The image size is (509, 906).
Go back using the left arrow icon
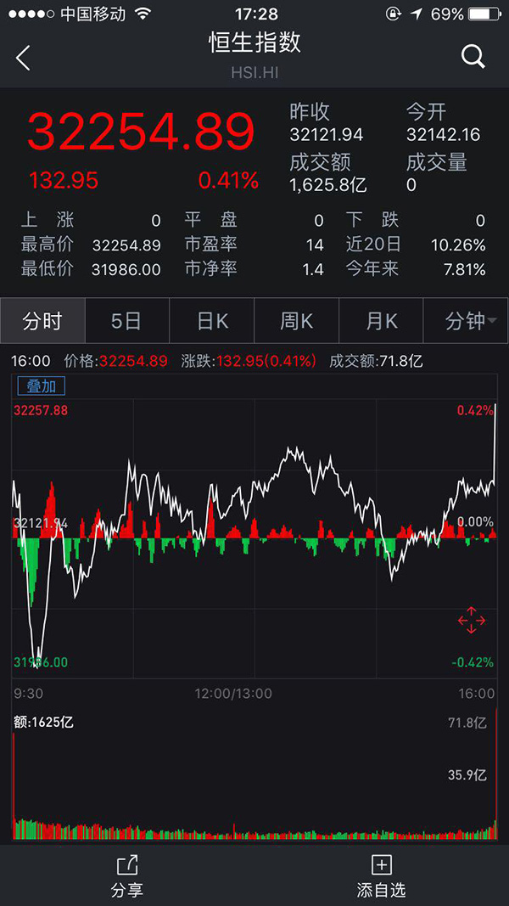click(23, 59)
